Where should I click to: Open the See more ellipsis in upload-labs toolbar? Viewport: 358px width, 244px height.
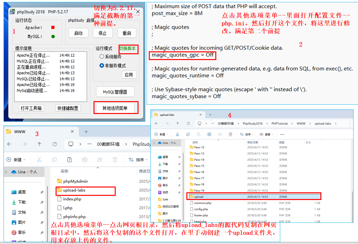[282, 134]
